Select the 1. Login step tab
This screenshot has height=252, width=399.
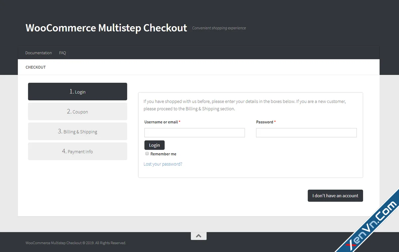point(77,92)
